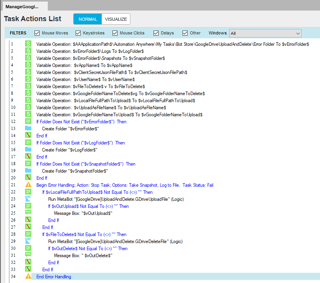Select the Create Folder "$vLogFolder$" action line
Image resolution: width=320 pixels, height=283 pixels.
(x=69, y=150)
